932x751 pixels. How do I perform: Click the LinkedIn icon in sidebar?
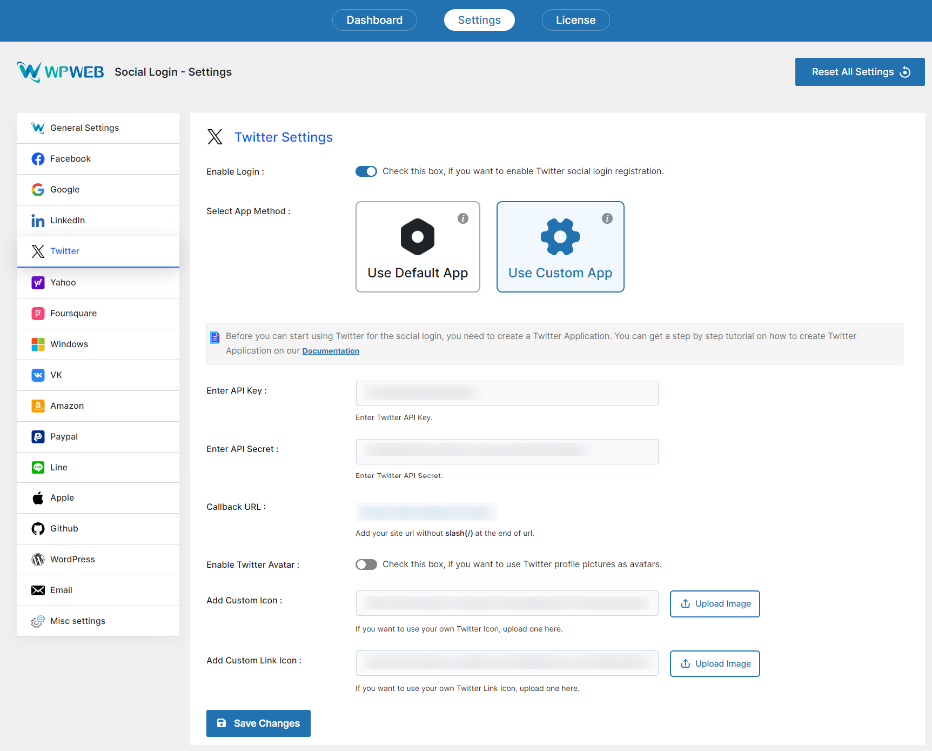click(x=38, y=221)
